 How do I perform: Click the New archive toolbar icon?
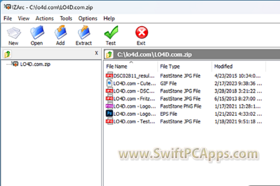(x=14, y=33)
